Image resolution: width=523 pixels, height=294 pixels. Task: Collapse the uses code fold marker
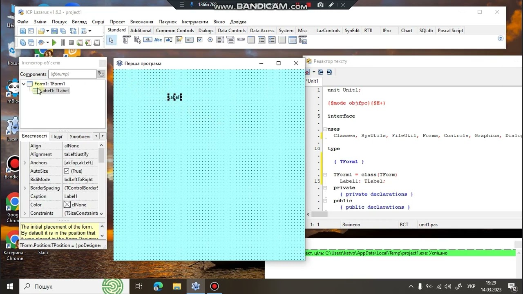coord(325,129)
